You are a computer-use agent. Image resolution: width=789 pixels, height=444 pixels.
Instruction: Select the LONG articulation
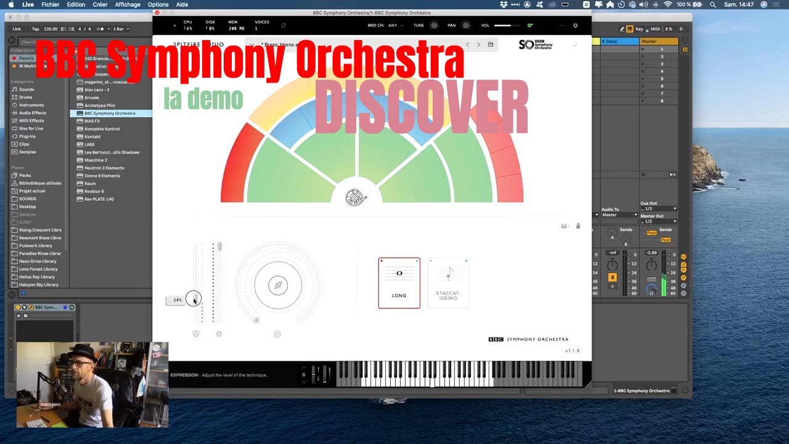[x=399, y=283]
